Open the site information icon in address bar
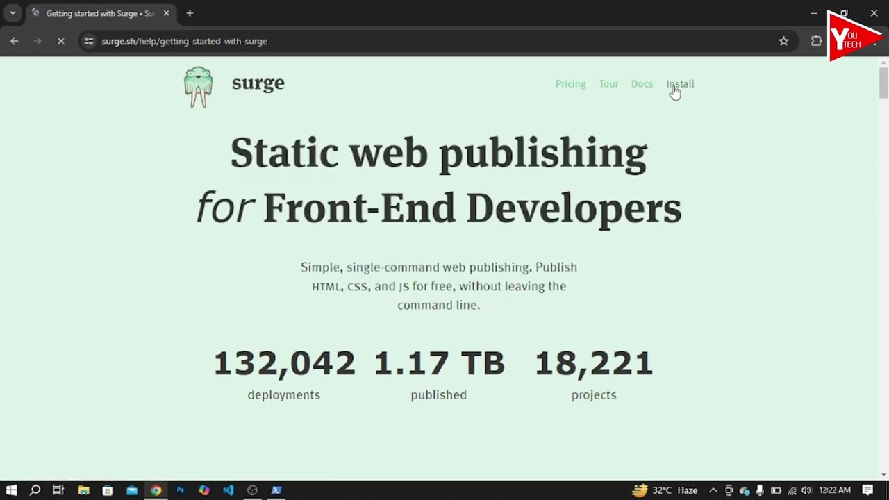This screenshot has height=500, width=889. (x=88, y=41)
